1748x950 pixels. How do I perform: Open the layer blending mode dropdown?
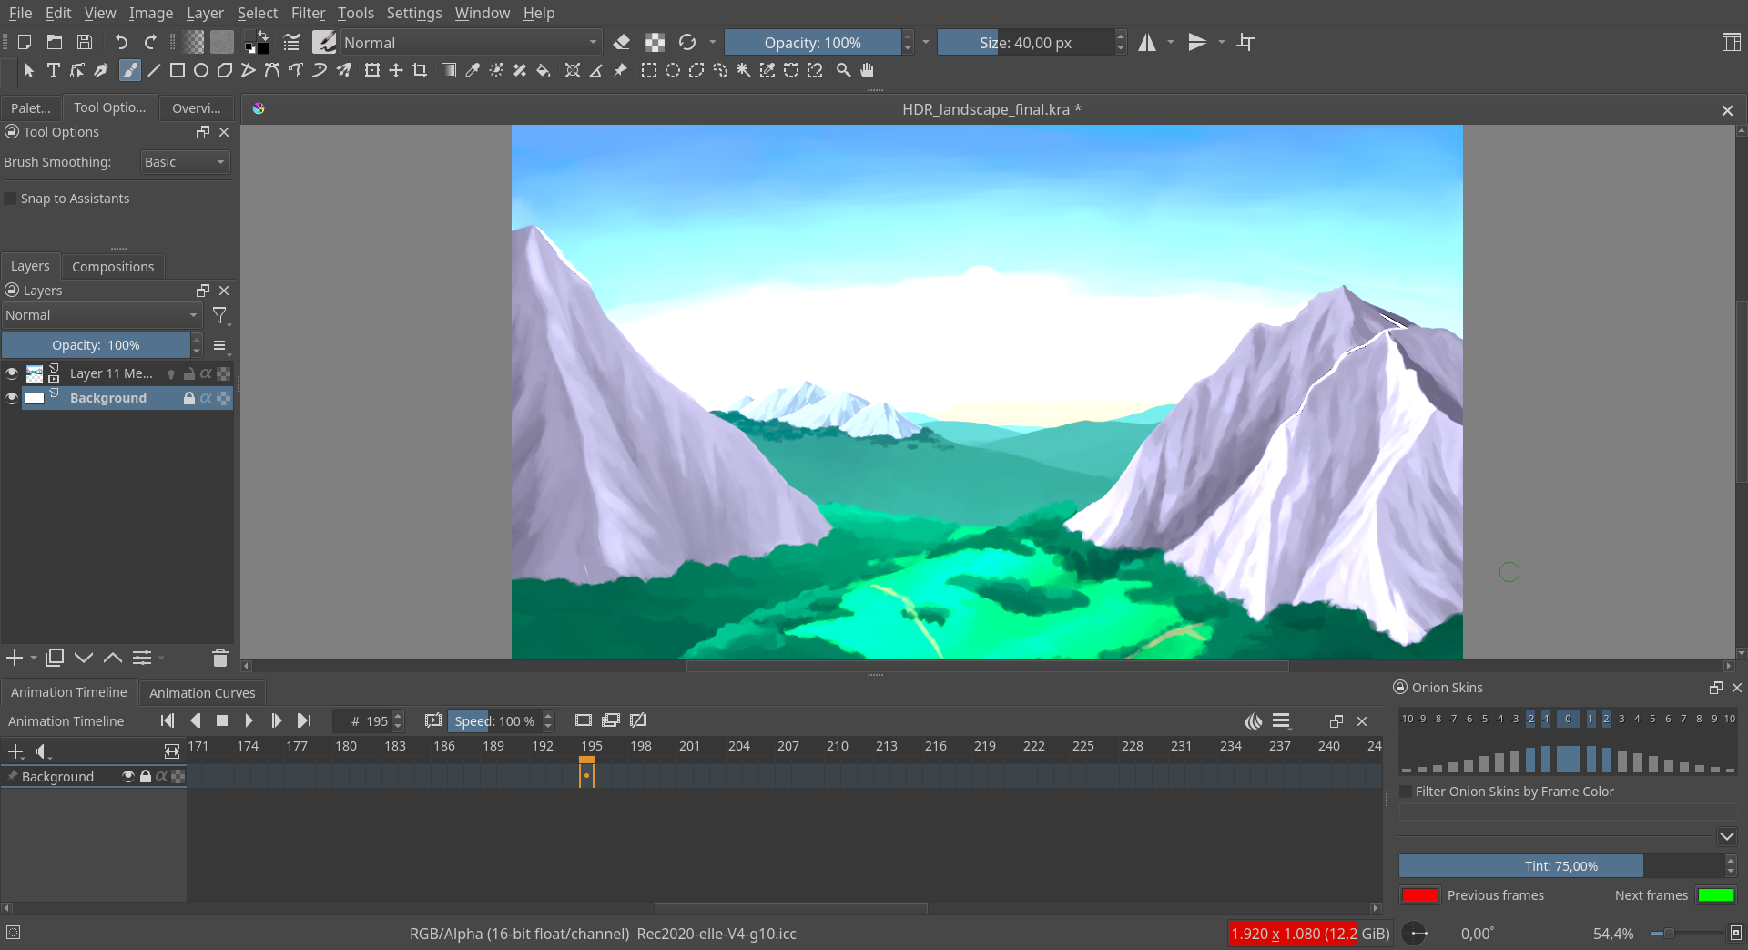coord(101,315)
